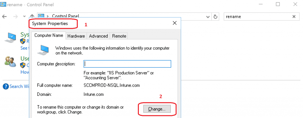
Task: Click the shield icon under System heading
Action: coord(23,41)
